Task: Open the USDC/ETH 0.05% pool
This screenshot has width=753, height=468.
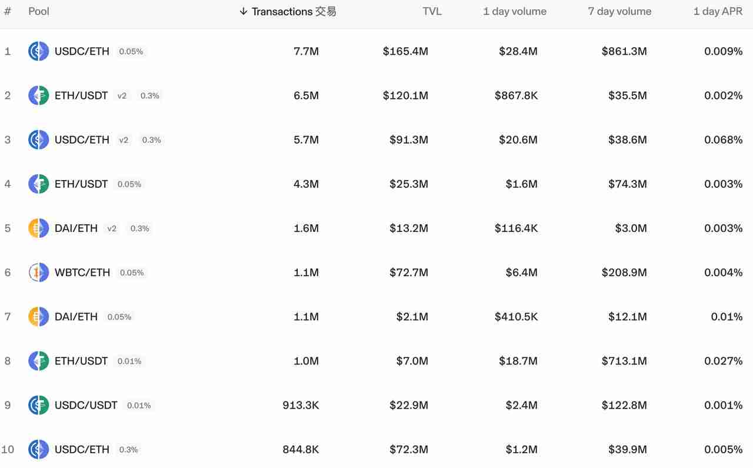Action: tap(82, 51)
